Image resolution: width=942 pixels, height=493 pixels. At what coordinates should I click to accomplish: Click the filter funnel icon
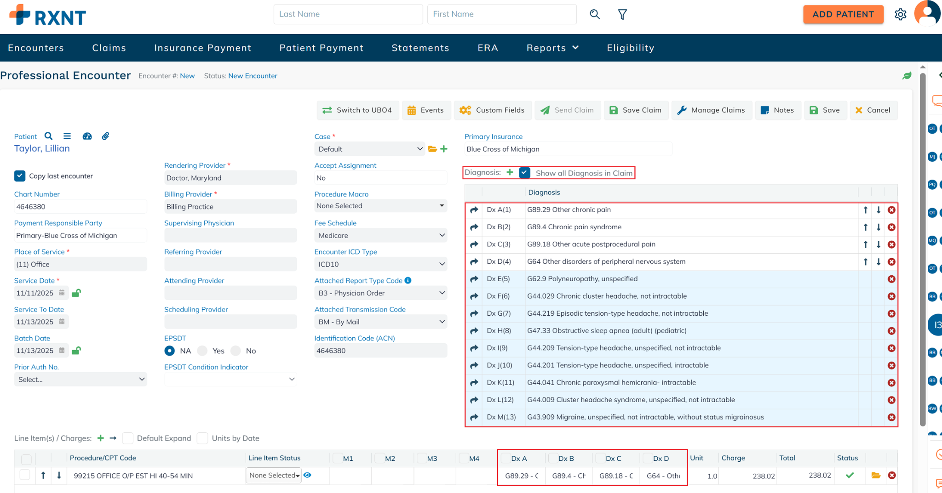click(622, 15)
